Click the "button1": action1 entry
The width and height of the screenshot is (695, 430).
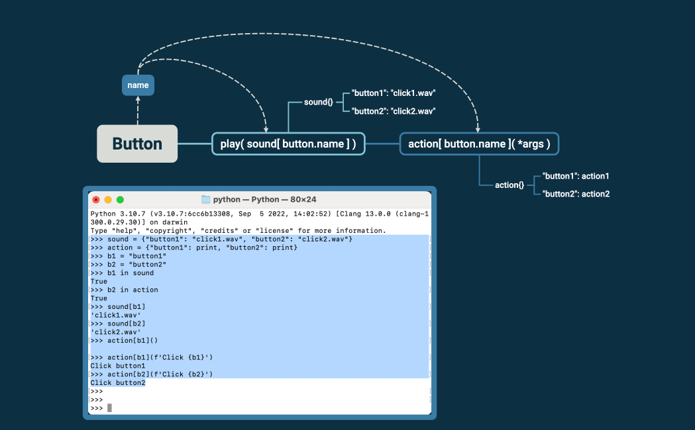coord(575,176)
